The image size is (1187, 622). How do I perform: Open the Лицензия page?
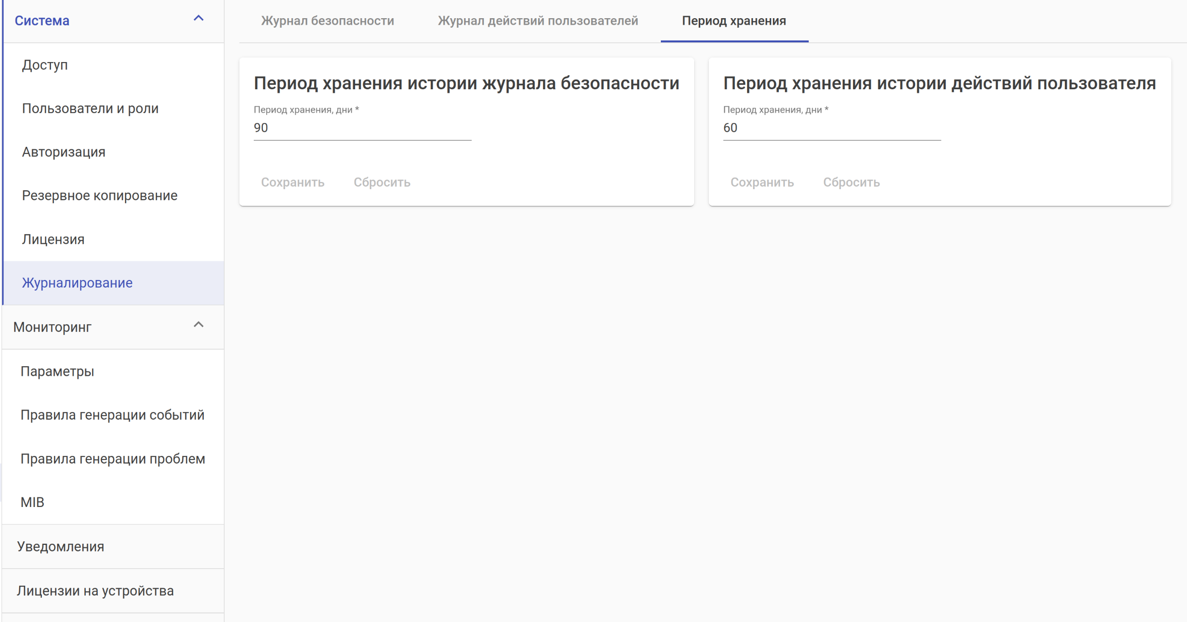click(53, 239)
